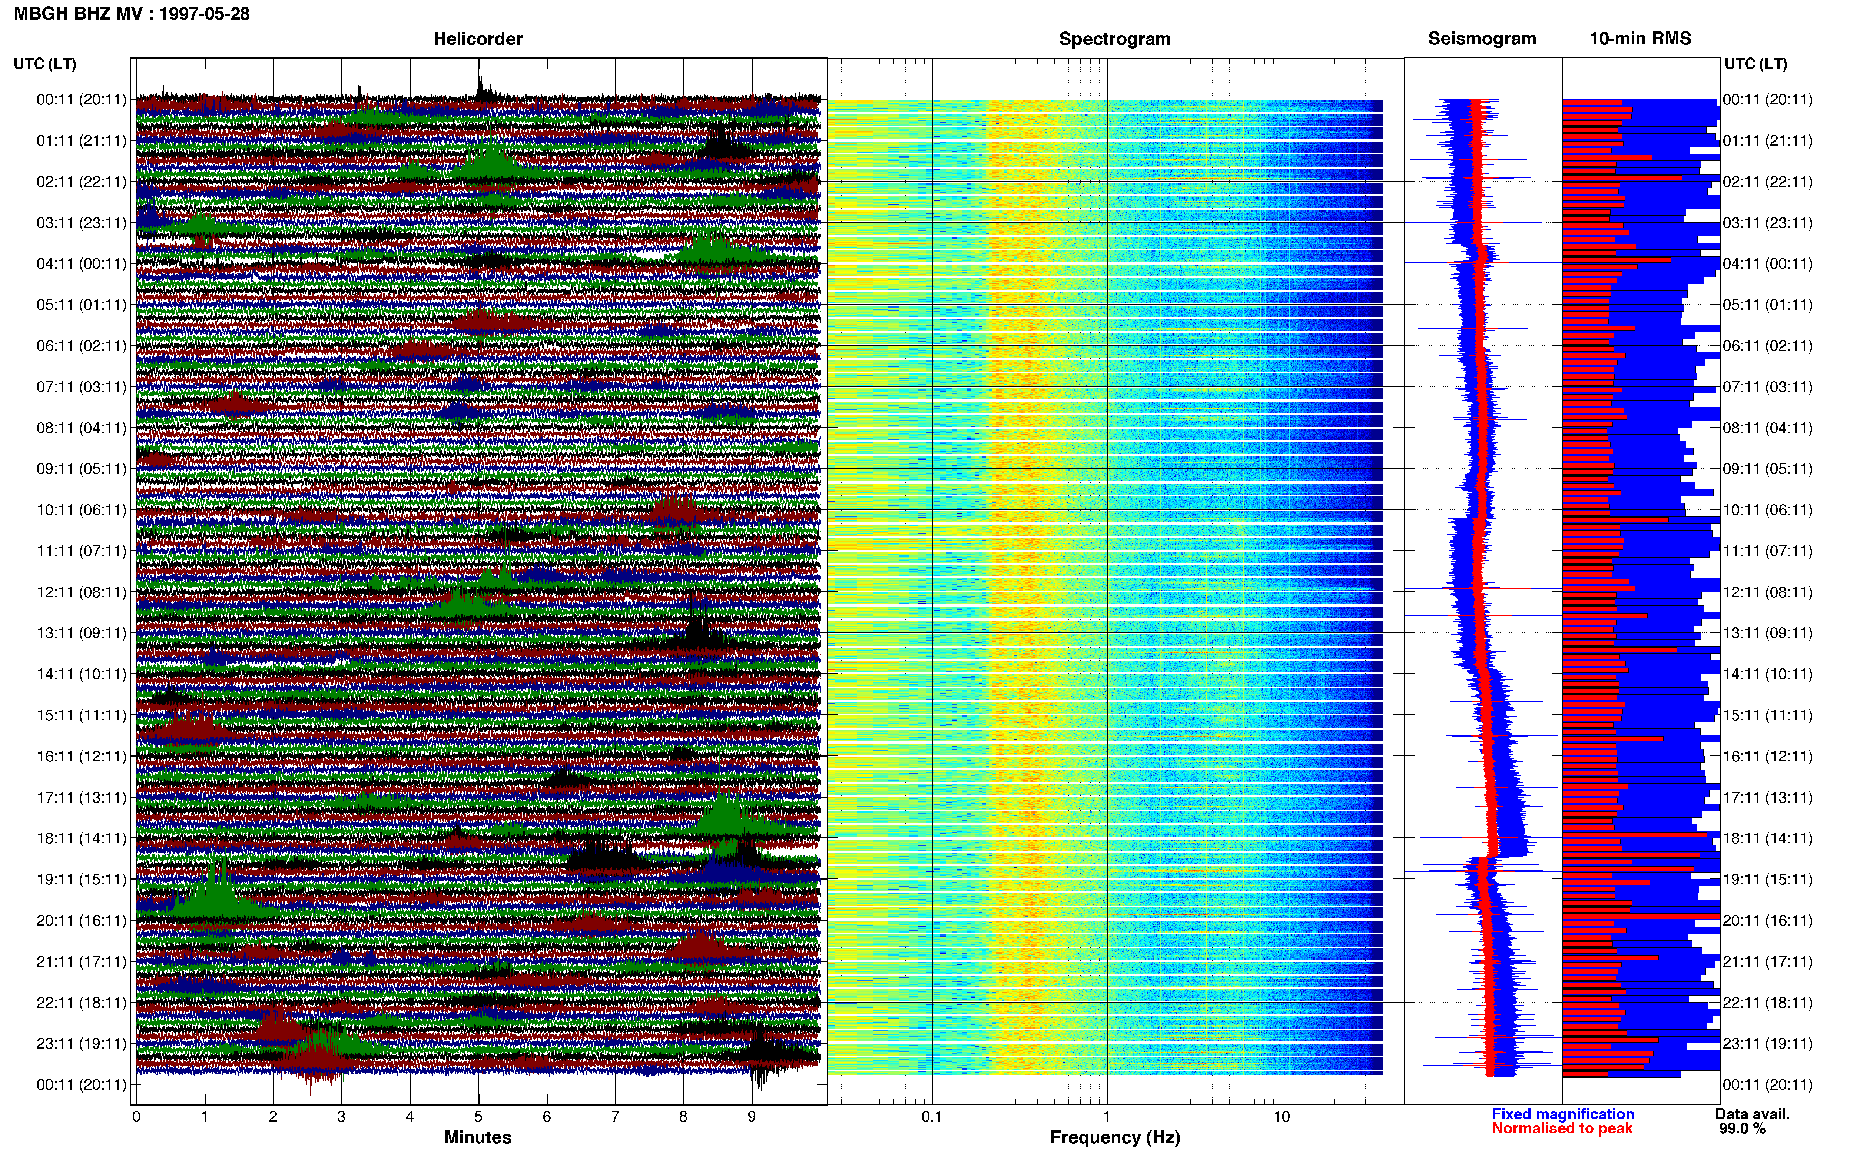This screenshot has width=1860, height=1163.
Task: Click the left time label '10:11 (06:11)'
Action: pyautogui.click(x=82, y=510)
